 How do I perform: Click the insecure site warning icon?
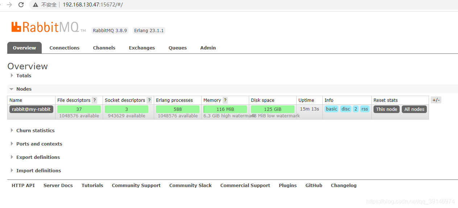[36, 5]
